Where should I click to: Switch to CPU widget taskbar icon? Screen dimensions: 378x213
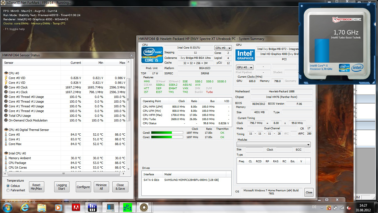[x=111, y=207]
